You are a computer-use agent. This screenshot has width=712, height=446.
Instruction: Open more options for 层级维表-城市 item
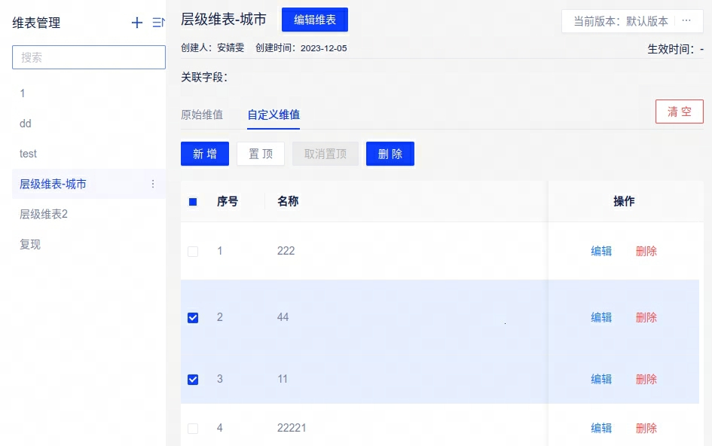153,184
